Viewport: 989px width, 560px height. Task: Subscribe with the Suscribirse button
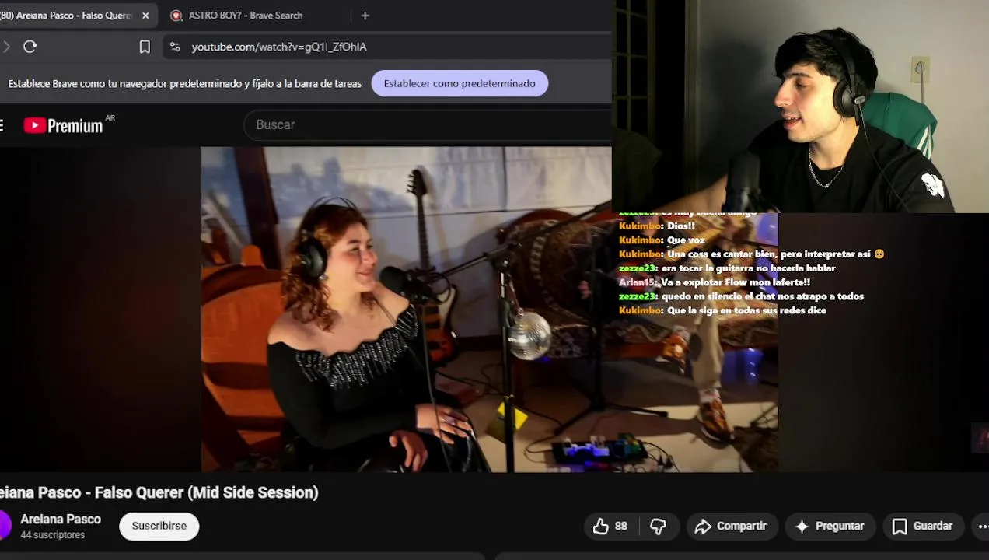(x=159, y=526)
